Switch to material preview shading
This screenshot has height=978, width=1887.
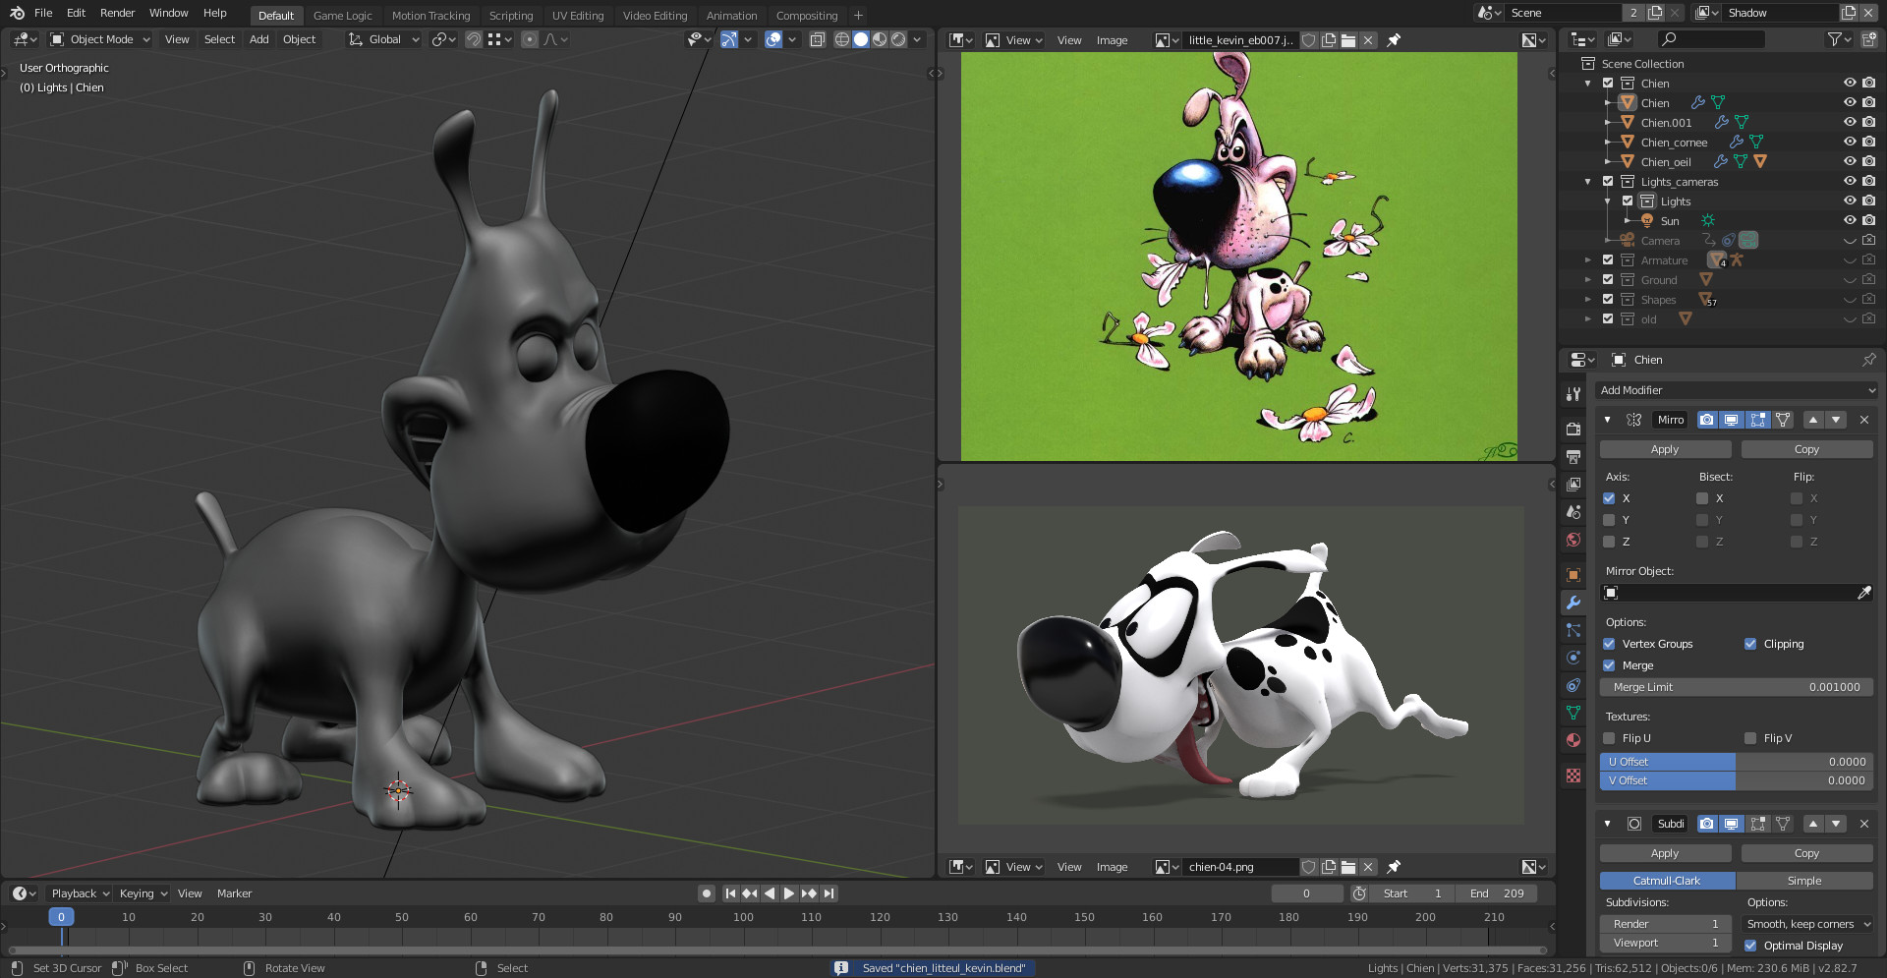click(880, 39)
